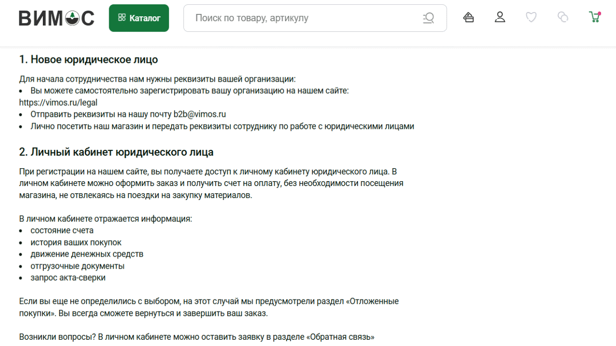The width and height of the screenshot is (616, 346).
Task: Open the product comparison icon
Action: coord(563,18)
